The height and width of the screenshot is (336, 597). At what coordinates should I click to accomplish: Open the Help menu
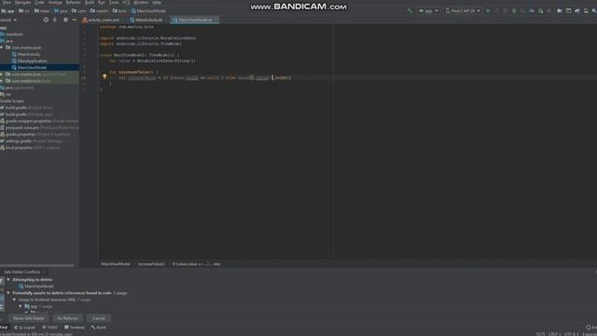coord(157,2)
